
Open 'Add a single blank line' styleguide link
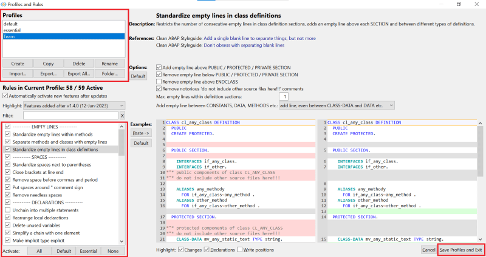point(260,38)
